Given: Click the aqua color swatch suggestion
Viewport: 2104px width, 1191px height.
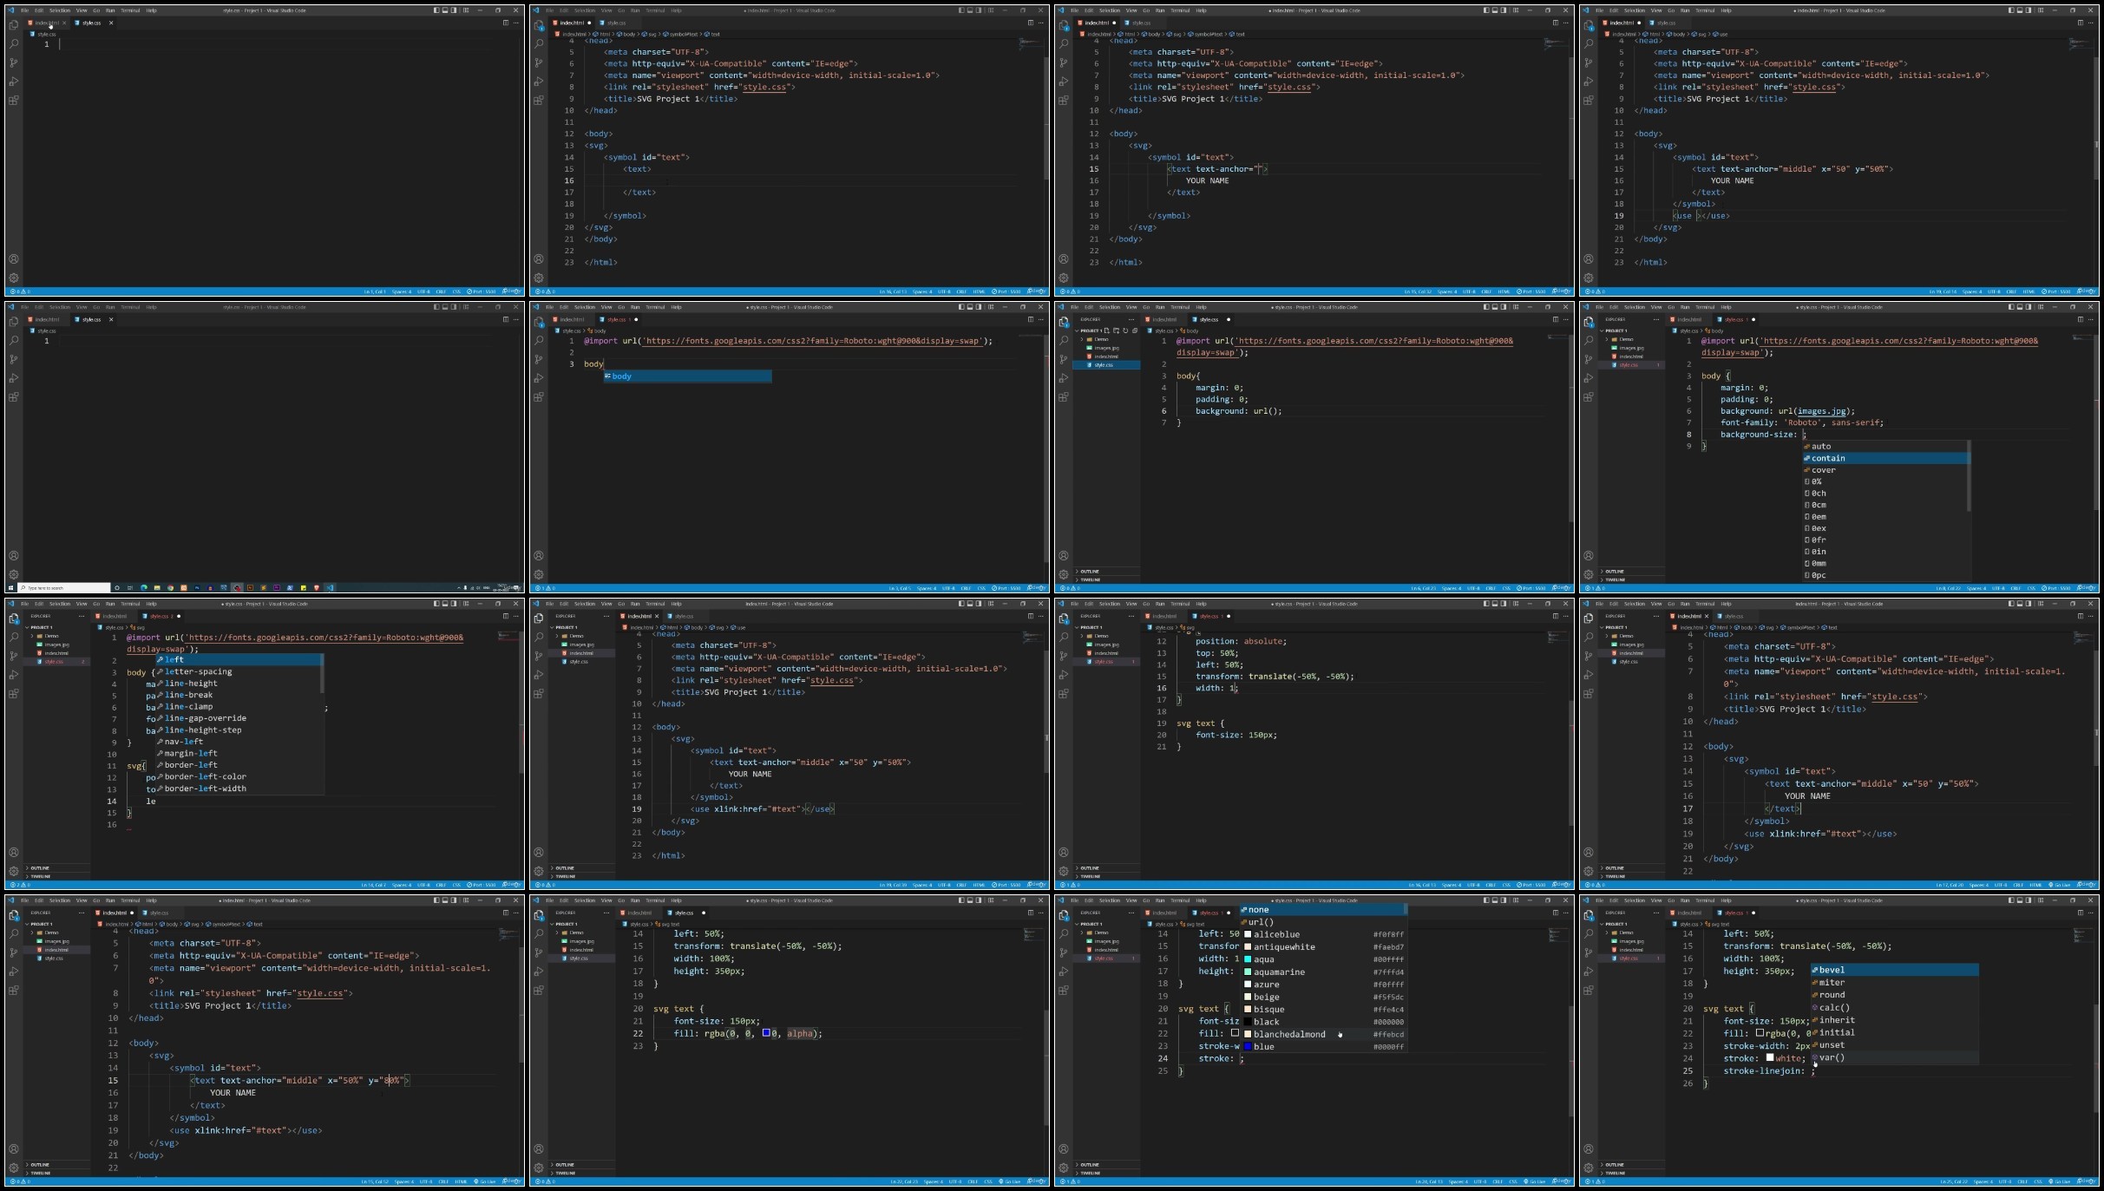Looking at the screenshot, I should [x=1248, y=959].
